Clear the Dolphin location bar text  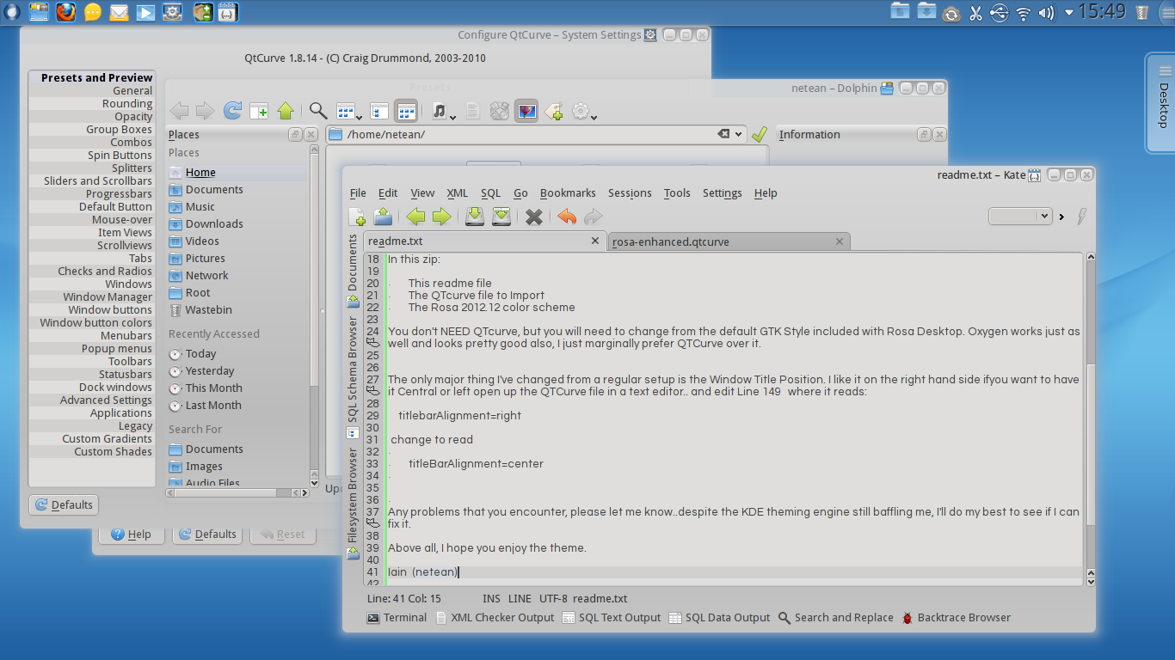pyautogui.click(x=724, y=134)
